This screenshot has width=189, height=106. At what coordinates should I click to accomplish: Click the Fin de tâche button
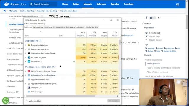(114, 101)
